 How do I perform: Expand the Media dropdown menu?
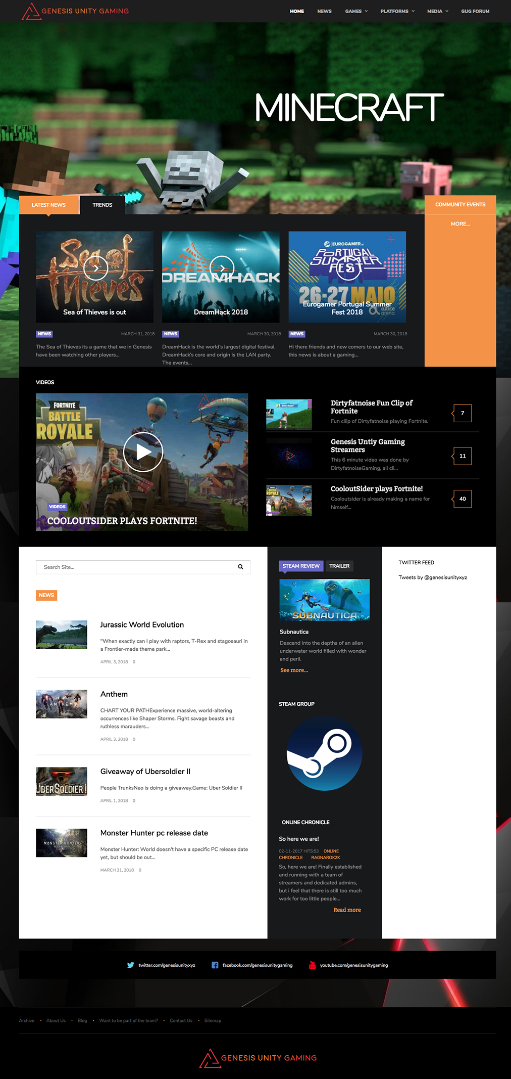[x=437, y=11]
